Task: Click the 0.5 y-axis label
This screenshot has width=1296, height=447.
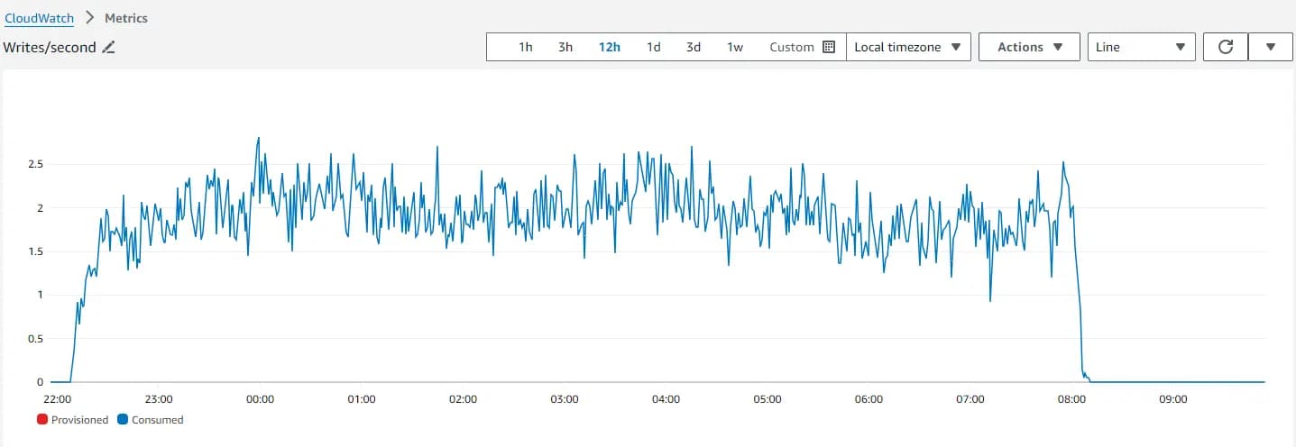Action: tap(35, 339)
